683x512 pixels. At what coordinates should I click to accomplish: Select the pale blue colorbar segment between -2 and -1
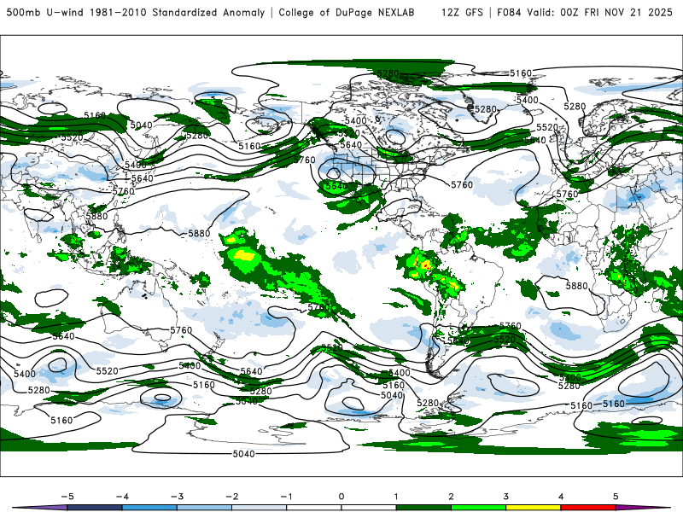260,508
